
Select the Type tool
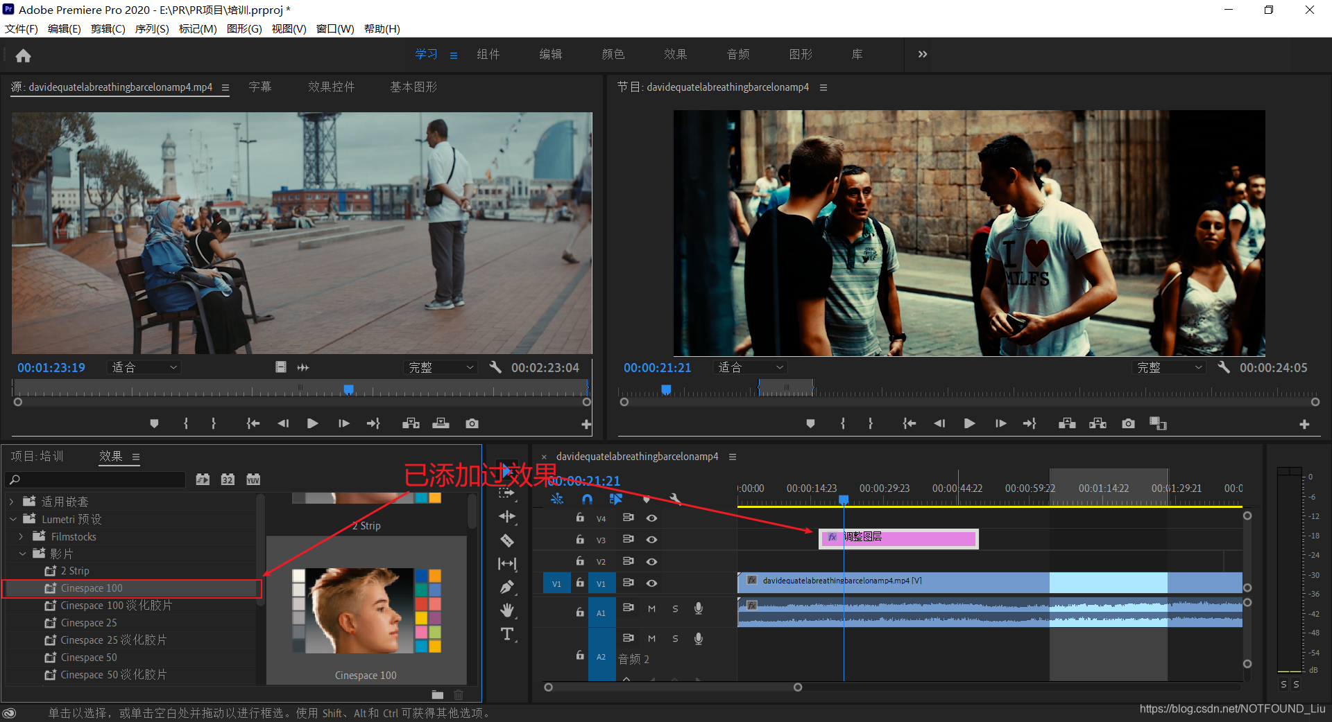point(507,634)
